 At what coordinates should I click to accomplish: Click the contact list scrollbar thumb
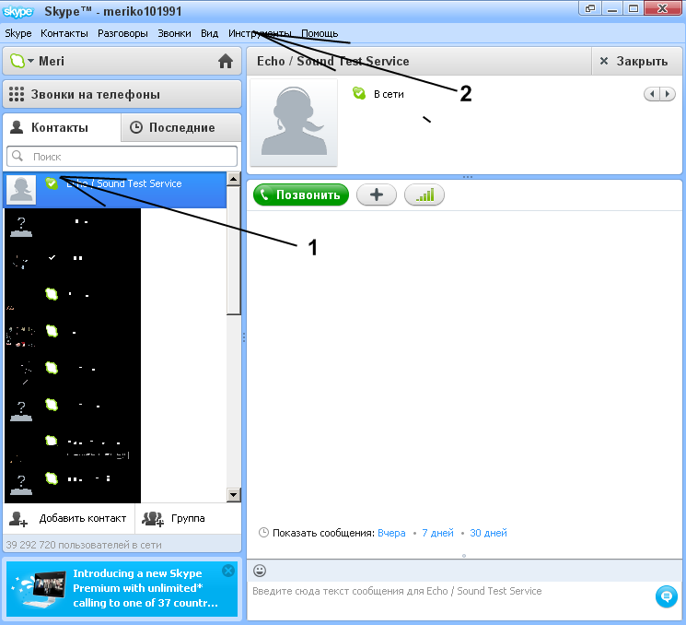234,251
